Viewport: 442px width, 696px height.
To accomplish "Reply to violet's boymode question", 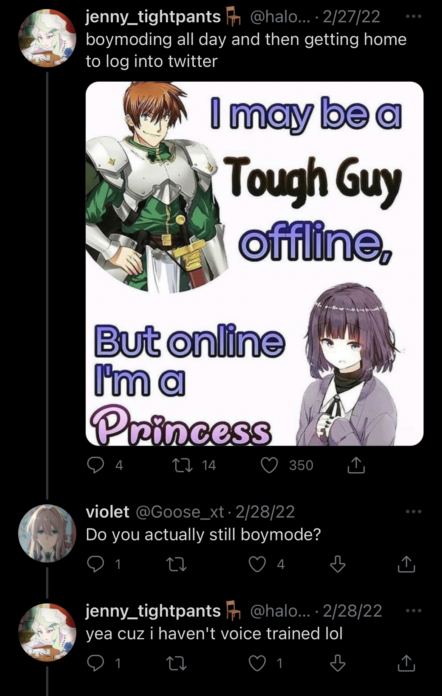I will coord(96,564).
